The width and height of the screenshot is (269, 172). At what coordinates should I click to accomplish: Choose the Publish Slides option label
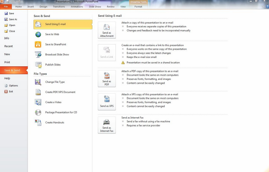point(53,65)
